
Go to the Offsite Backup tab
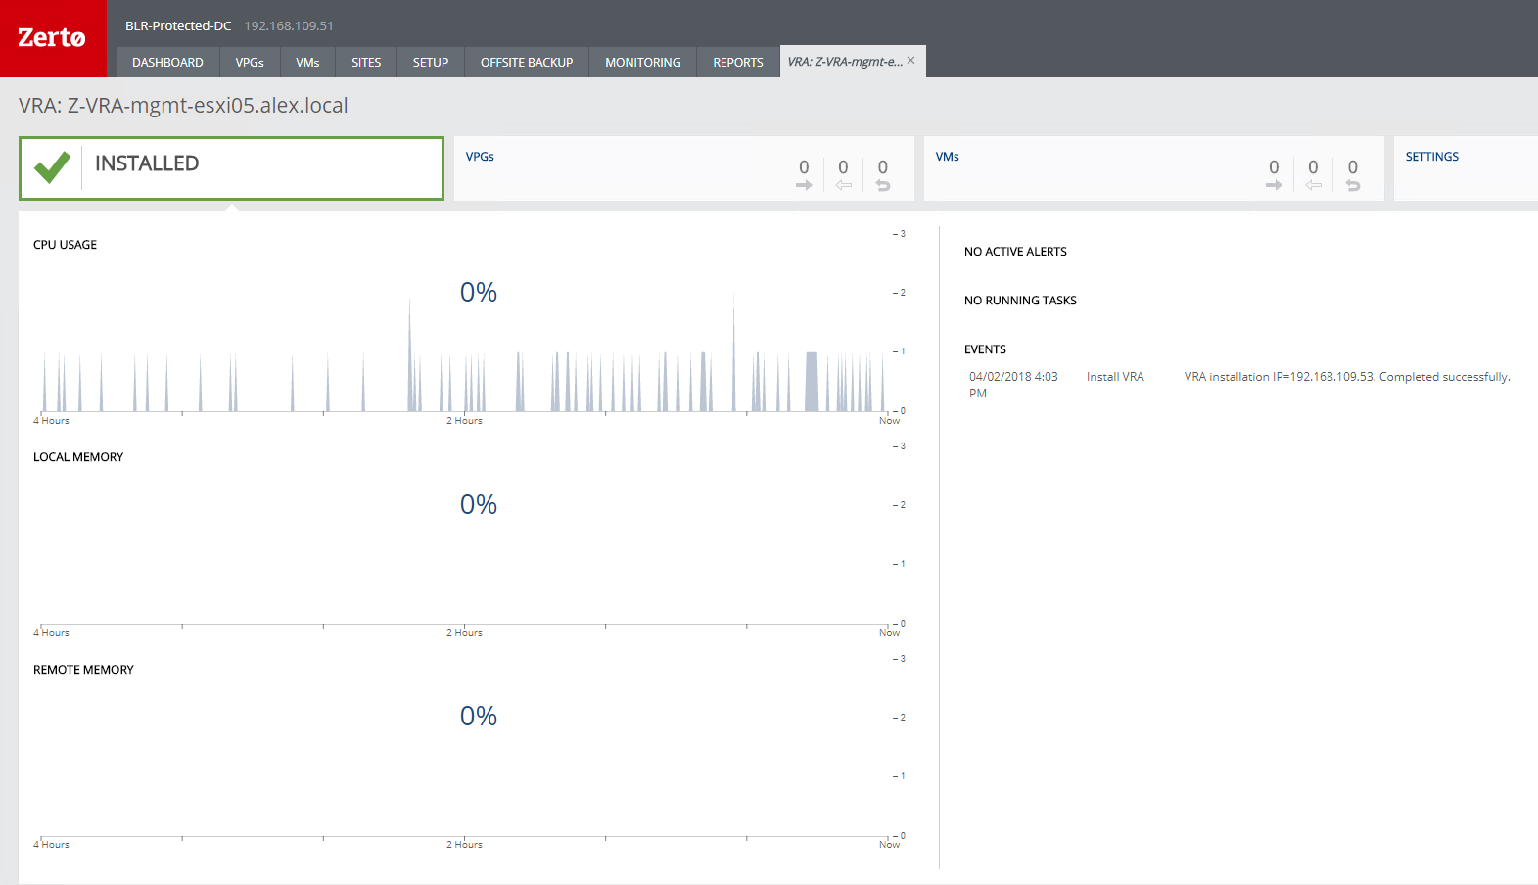[527, 62]
